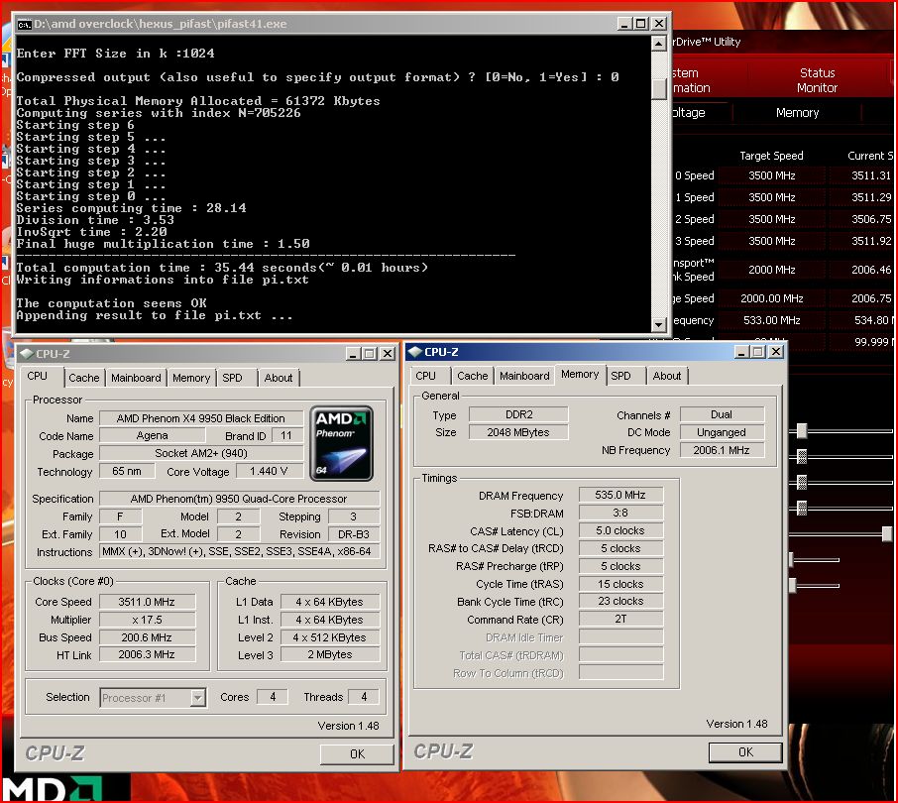
Task: Minimize the right CPU-Z window
Action: [x=741, y=352]
